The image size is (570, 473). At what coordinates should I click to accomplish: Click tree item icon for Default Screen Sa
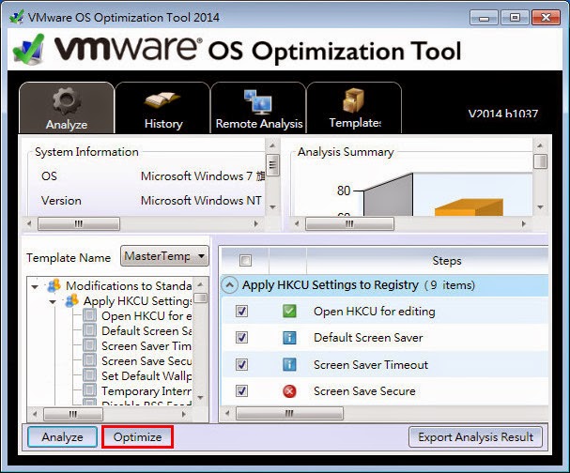coord(89,330)
